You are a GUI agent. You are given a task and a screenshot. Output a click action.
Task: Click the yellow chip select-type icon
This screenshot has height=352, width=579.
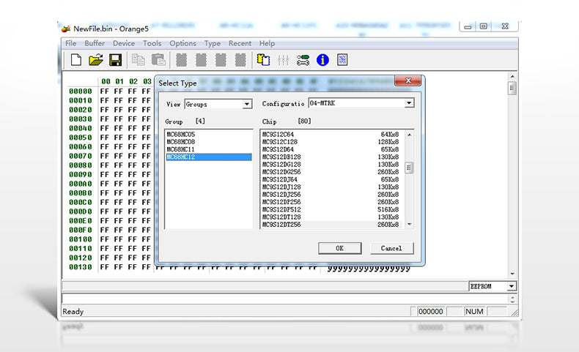click(x=263, y=60)
